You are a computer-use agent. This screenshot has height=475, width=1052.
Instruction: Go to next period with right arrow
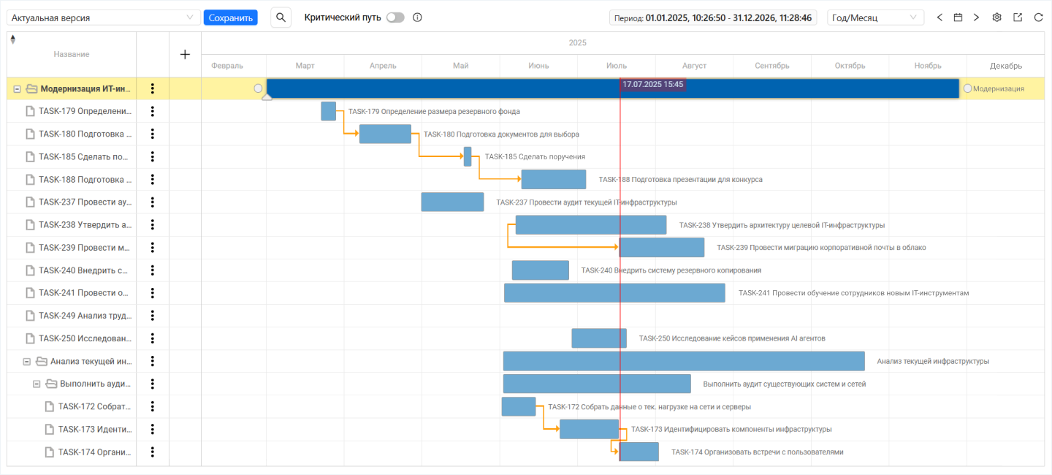pos(976,18)
